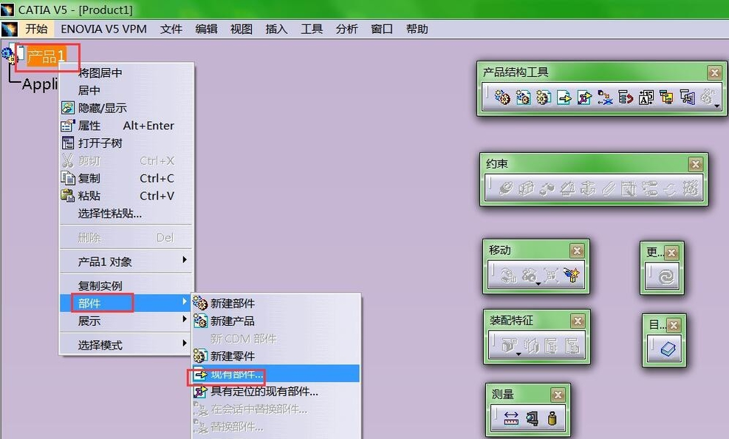This screenshot has width=729, height=439.
Task: Open the 工具 menu
Action: 312,29
